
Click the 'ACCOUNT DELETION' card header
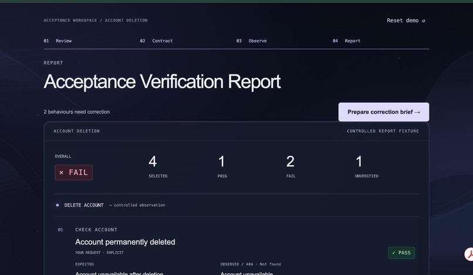coord(77,131)
